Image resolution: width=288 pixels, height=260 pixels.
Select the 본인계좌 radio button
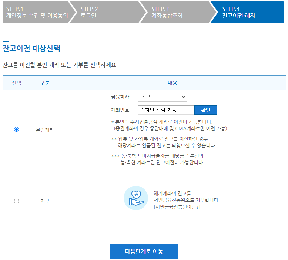click(x=17, y=130)
